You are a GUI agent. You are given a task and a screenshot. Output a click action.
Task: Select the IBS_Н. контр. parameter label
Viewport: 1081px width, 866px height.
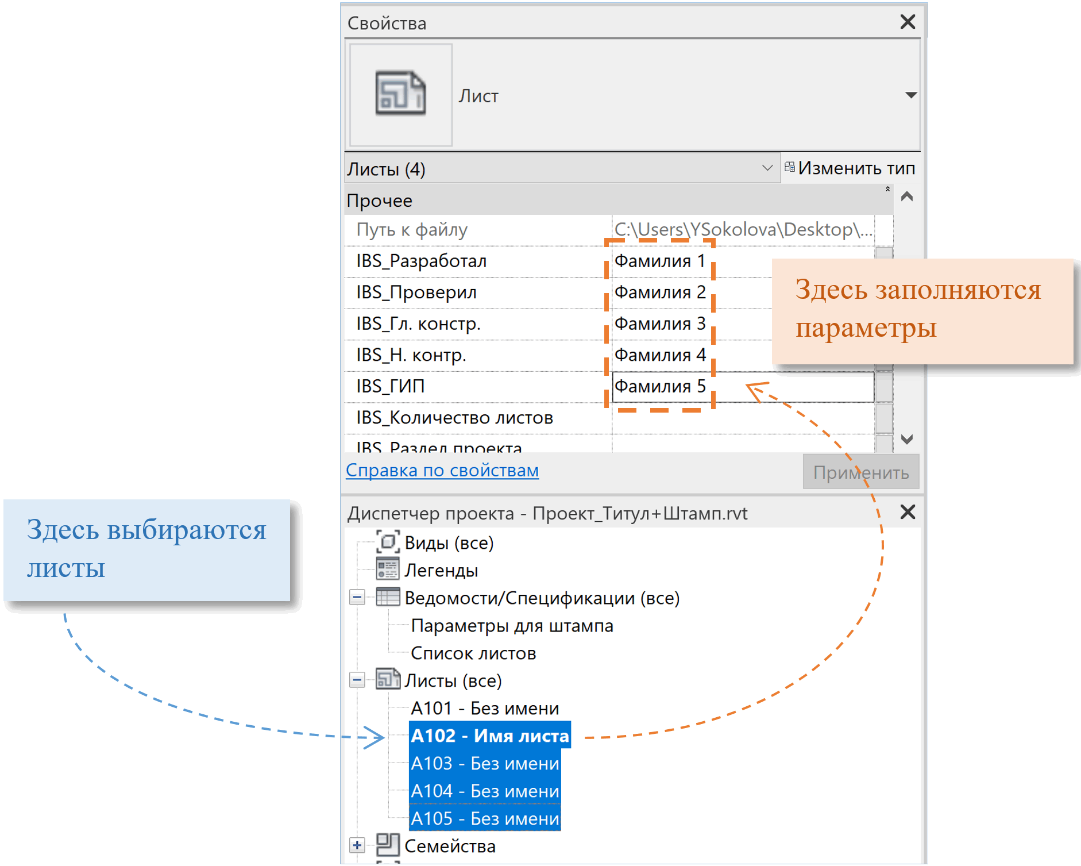(411, 355)
